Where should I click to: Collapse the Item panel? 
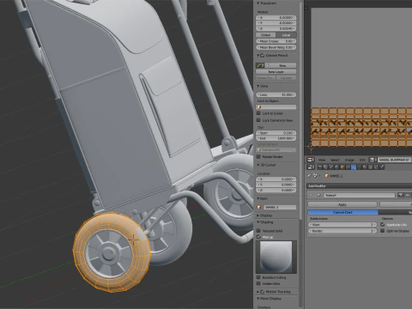[x=258, y=198]
